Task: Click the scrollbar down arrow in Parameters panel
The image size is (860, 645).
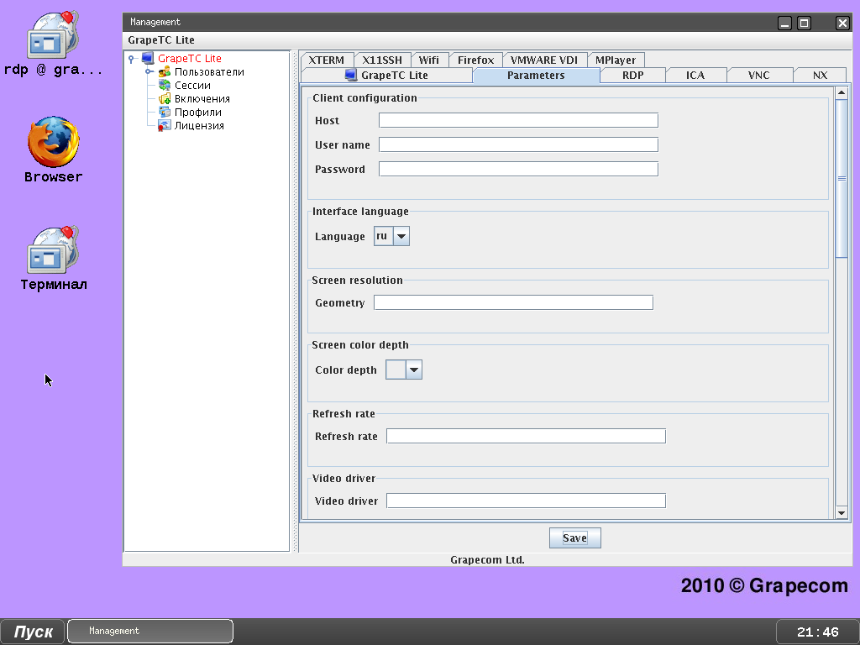Action: (x=842, y=513)
